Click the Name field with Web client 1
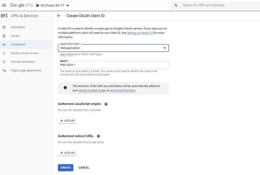Image resolution: width=260 pixels, height=175 pixels. (x=113, y=65)
